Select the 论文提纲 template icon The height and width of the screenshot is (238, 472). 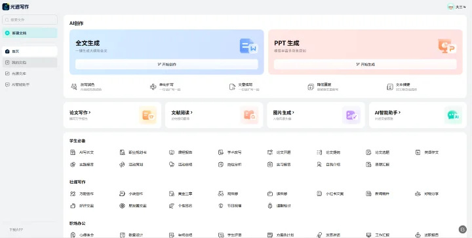pos(319,152)
